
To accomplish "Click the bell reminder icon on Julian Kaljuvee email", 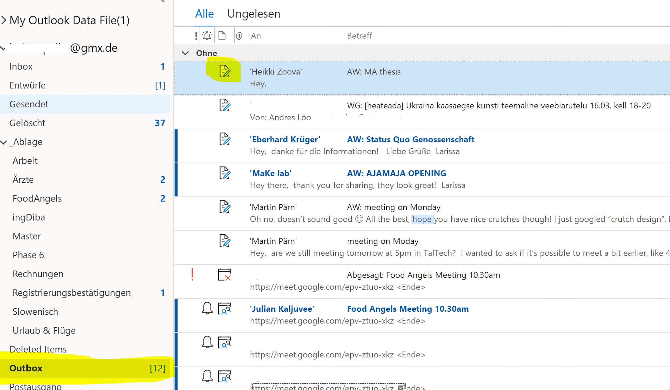I will point(207,308).
